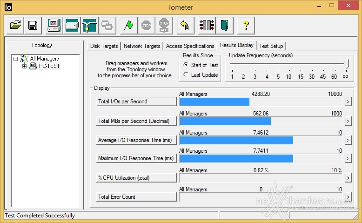Click the Average I/O Response Time progress bar

[x=261, y=140]
